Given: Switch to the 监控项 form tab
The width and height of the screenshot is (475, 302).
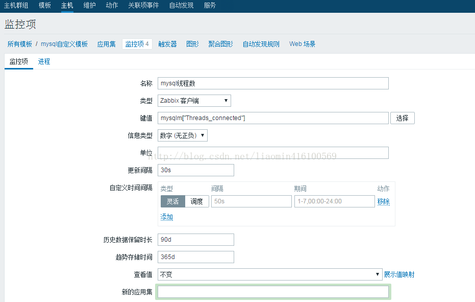Looking at the screenshot, I should [19, 62].
